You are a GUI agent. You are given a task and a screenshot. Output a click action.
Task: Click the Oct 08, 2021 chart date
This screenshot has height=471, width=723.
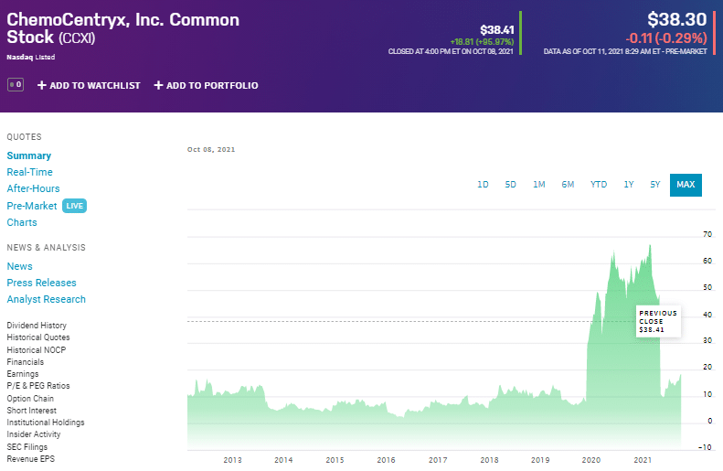point(211,149)
